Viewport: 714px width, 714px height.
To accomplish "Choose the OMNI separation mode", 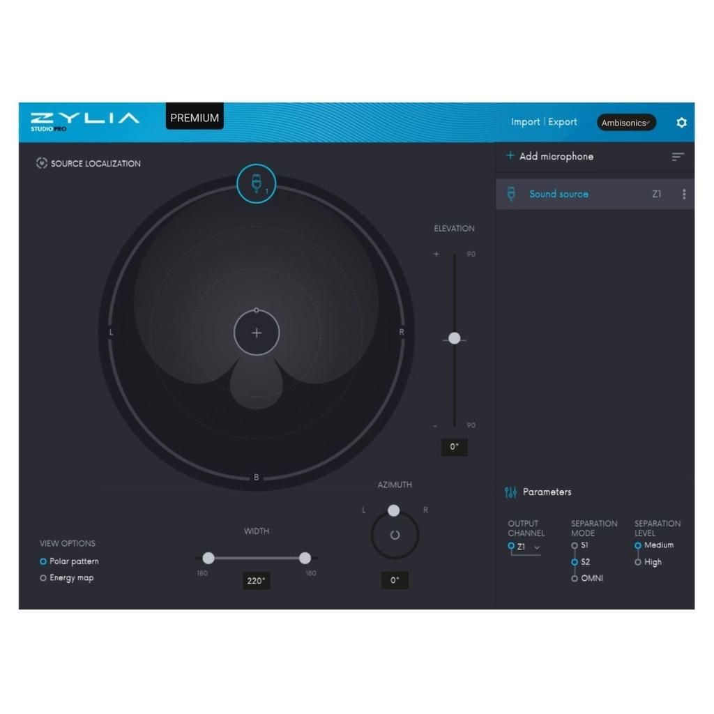I will coord(575,579).
